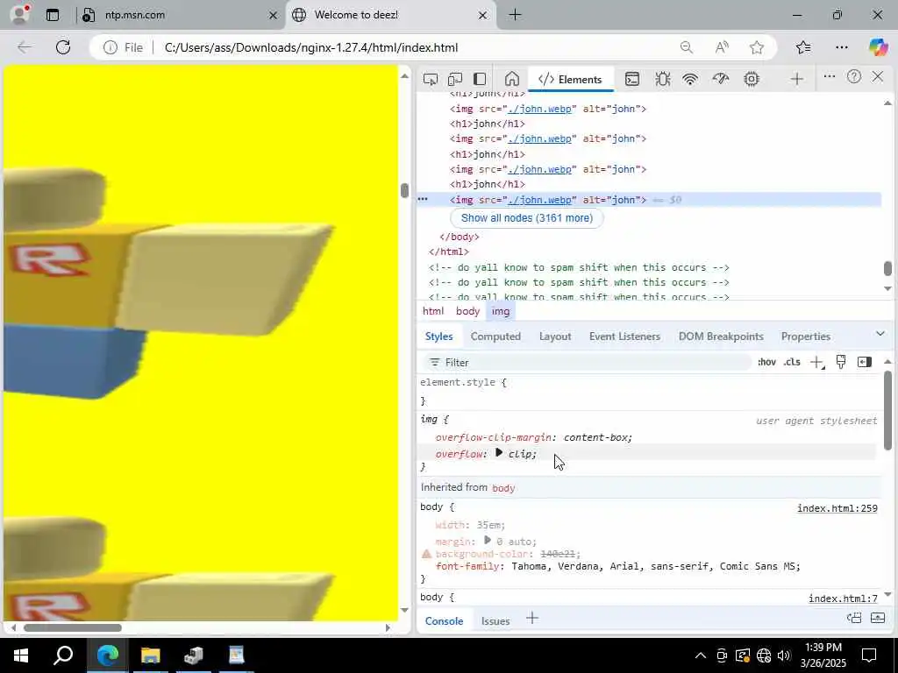898x673 pixels.
Task: Add this page to favorites star
Action: [757, 47]
